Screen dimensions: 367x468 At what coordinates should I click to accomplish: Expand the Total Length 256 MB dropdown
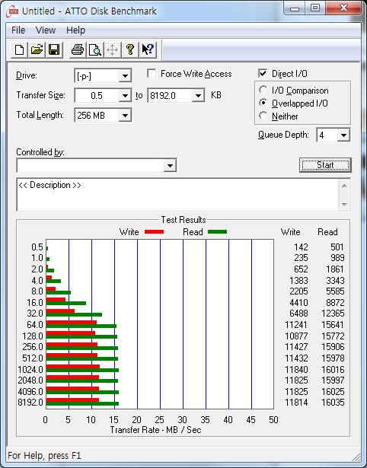pos(125,115)
